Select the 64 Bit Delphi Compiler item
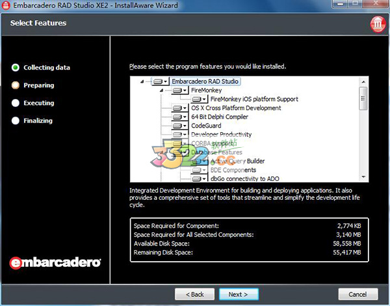Screen dimensions: 390x306 pos(220,117)
